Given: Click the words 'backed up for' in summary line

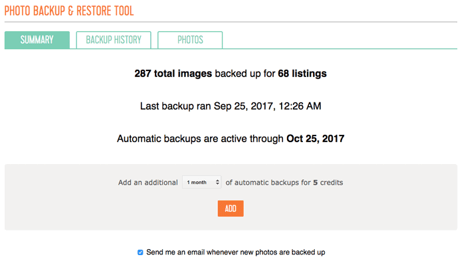Looking at the screenshot, I should click(x=245, y=74).
